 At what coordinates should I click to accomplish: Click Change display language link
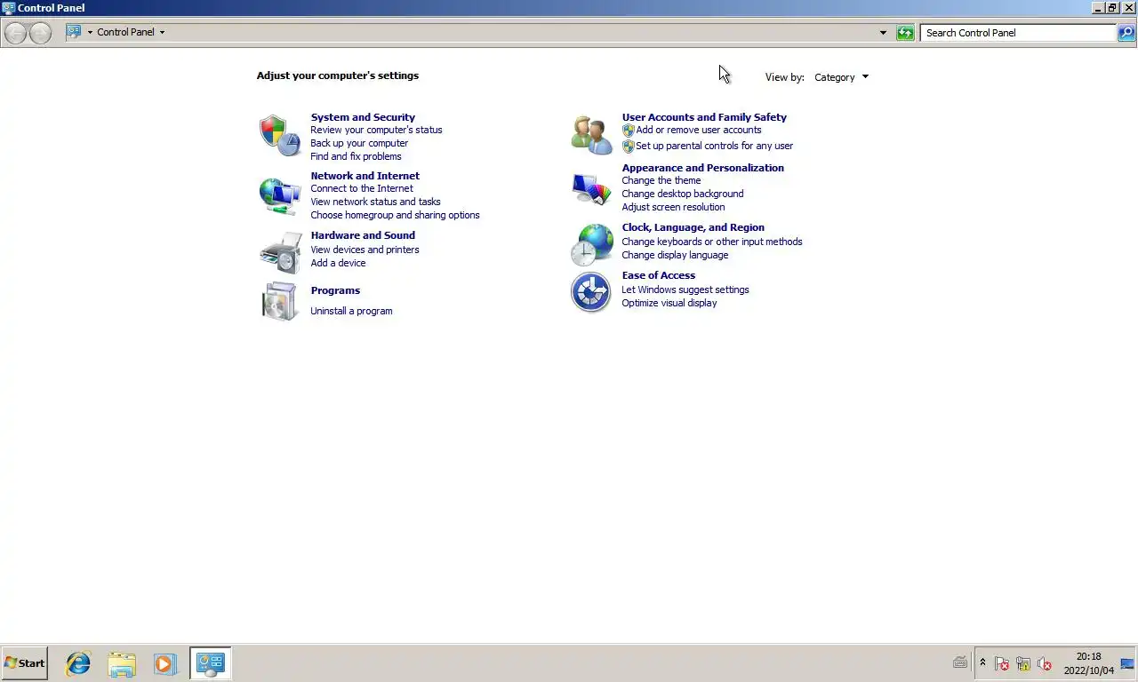(675, 255)
